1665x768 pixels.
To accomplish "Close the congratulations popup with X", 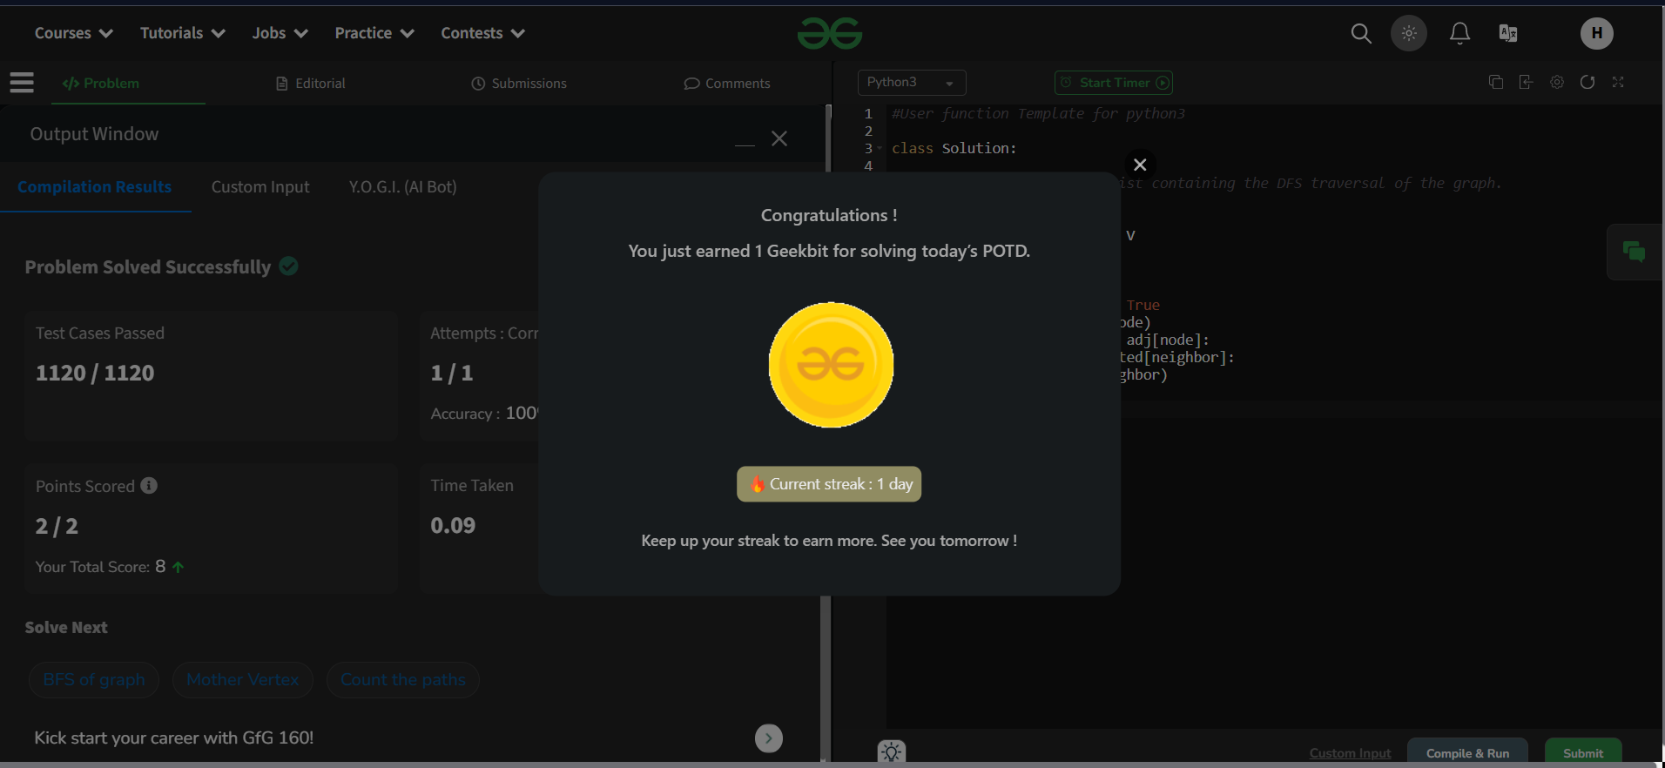I will (x=1139, y=165).
